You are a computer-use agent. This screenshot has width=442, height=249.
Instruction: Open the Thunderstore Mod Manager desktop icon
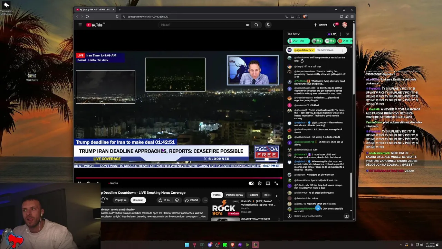tap(6, 9)
